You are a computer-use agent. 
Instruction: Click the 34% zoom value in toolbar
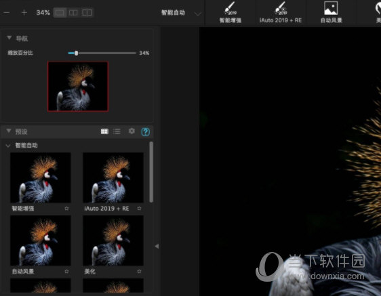[x=43, y=13]
